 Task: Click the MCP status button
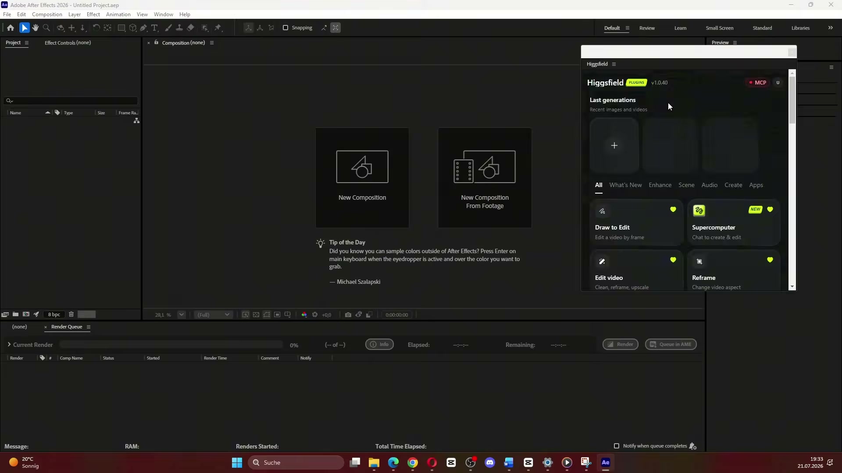(x=758, y=82)
